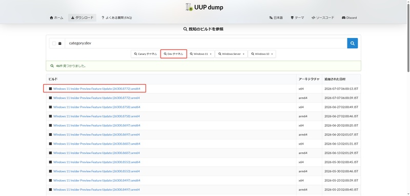Click Windows icon of 26300.8553 arm64 row
410x196 pixels.
[x=50, y=171]
